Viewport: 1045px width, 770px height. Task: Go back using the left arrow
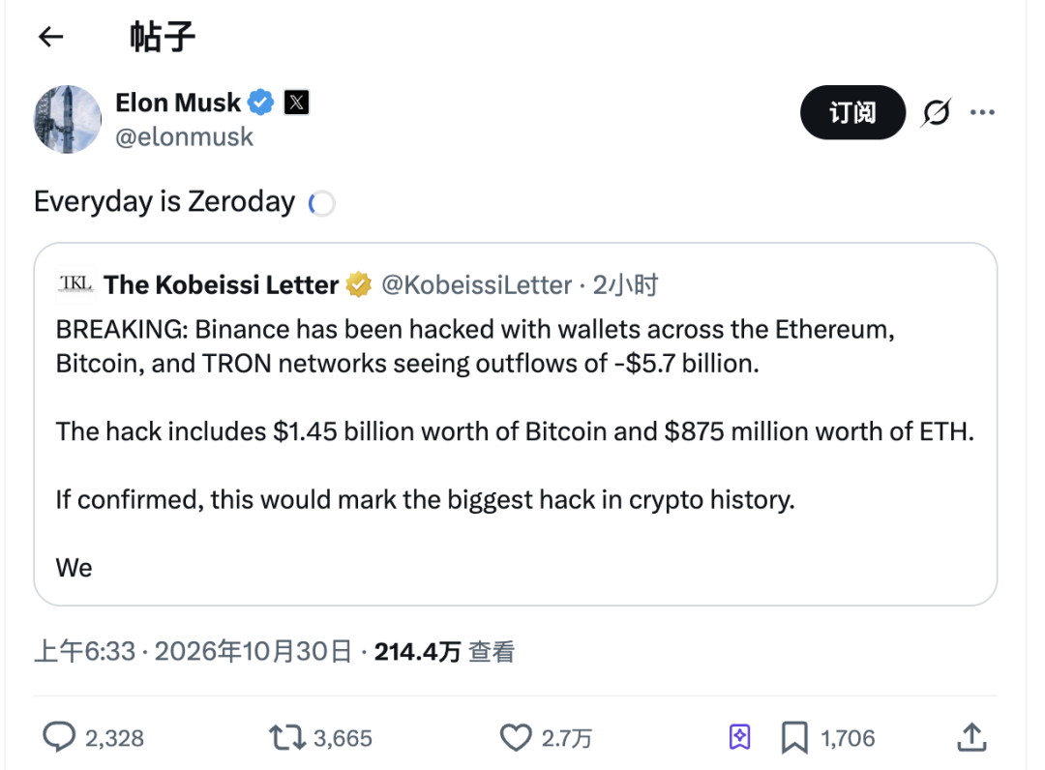[50, 37]
